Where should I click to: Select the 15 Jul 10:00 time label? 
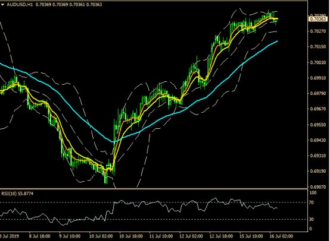251,236
